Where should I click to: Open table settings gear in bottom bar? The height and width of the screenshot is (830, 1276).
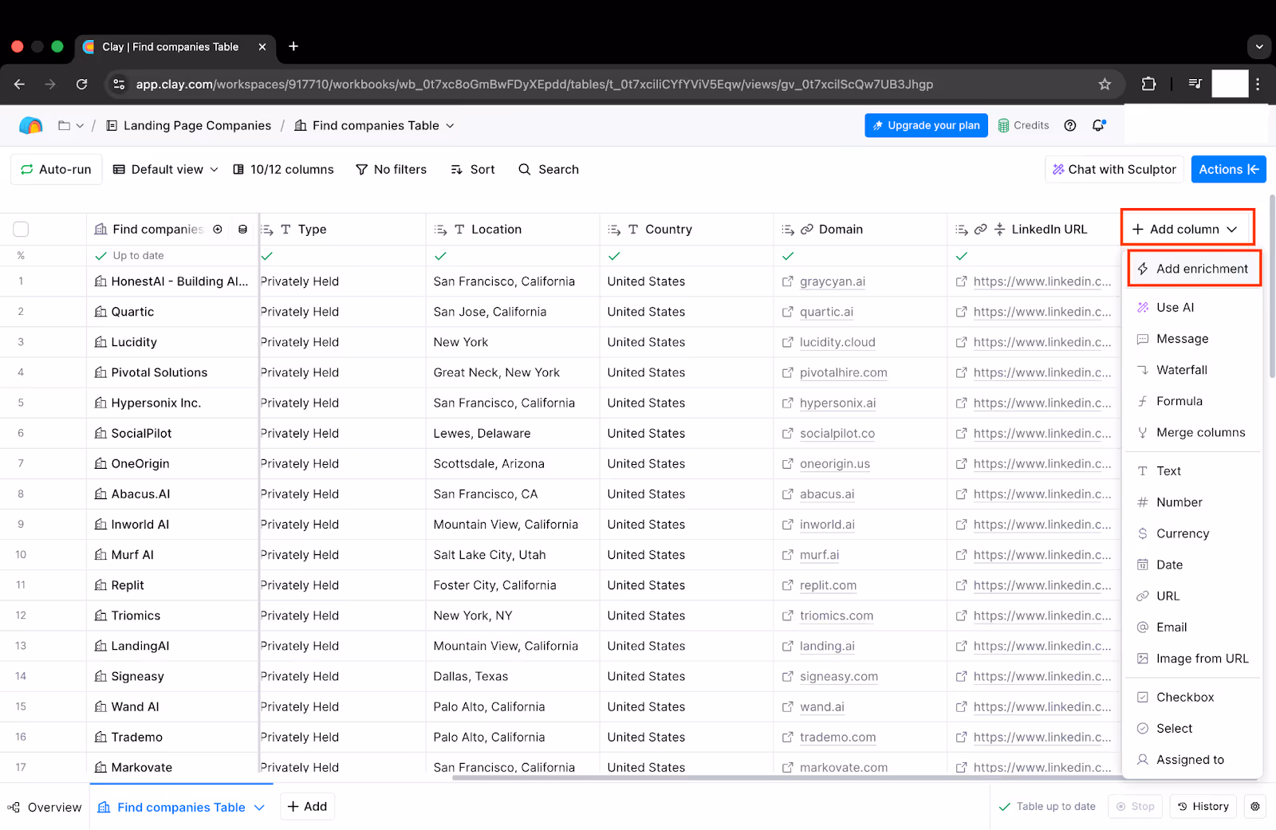tap(1255, 806)
